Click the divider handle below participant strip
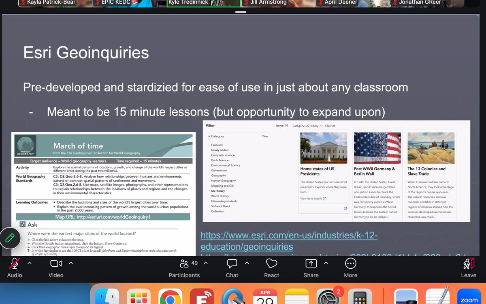 240,12
